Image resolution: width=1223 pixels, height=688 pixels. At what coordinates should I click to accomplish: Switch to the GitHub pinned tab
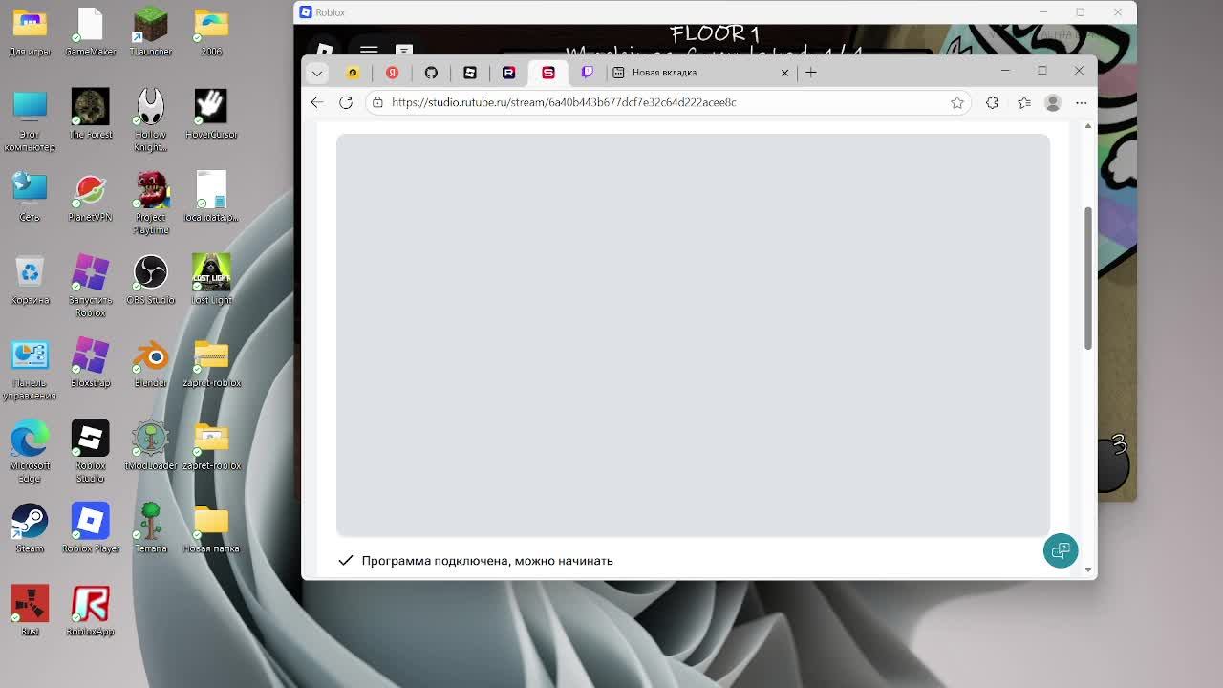431,73
